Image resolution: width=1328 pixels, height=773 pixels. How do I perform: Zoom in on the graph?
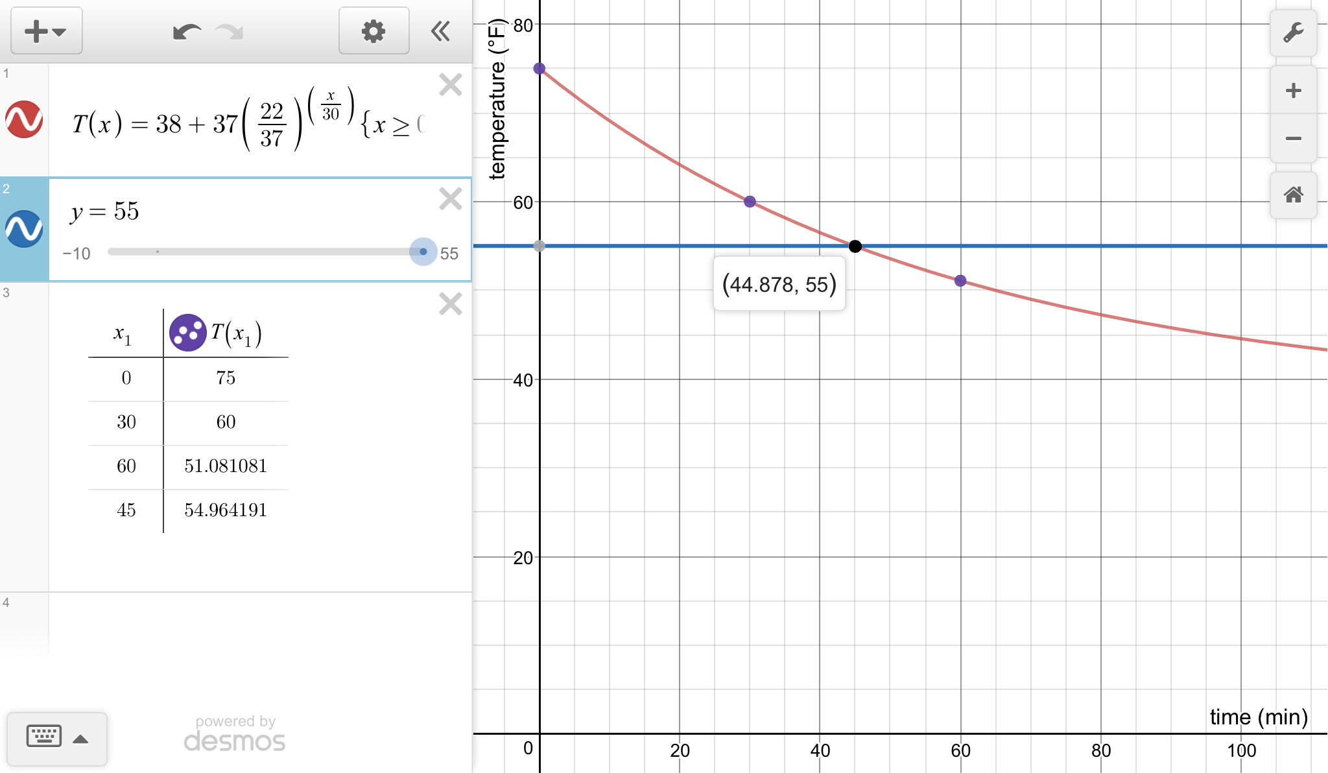click(1293, 90)
